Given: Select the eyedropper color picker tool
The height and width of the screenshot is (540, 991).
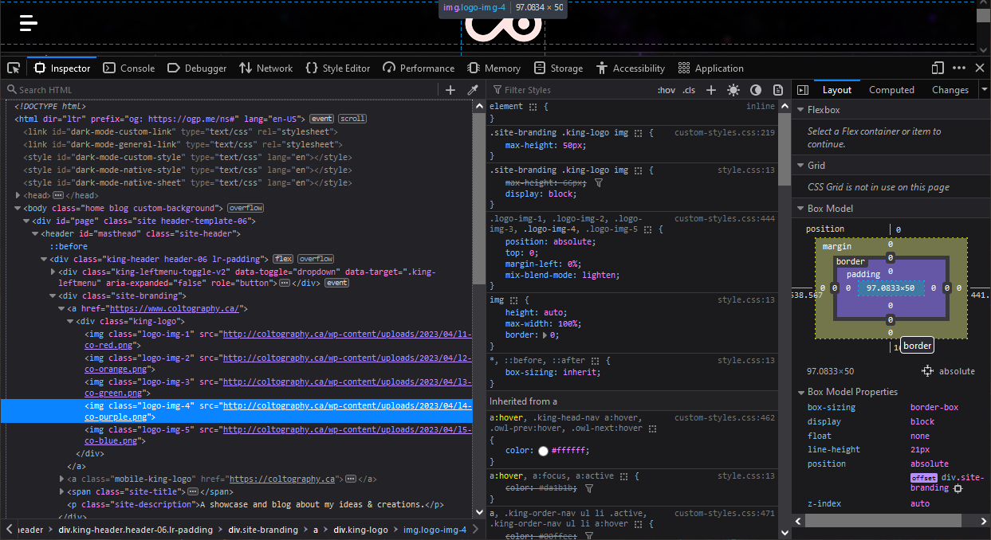Looking at the screenshot, I should [x=473, y=90].
